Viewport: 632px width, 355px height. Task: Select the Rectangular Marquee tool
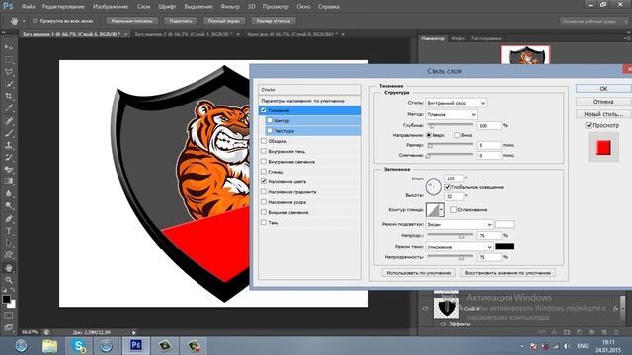point(9,60)
